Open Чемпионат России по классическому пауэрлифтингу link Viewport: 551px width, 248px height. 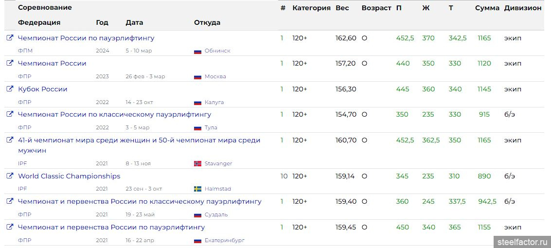point(115,114)
